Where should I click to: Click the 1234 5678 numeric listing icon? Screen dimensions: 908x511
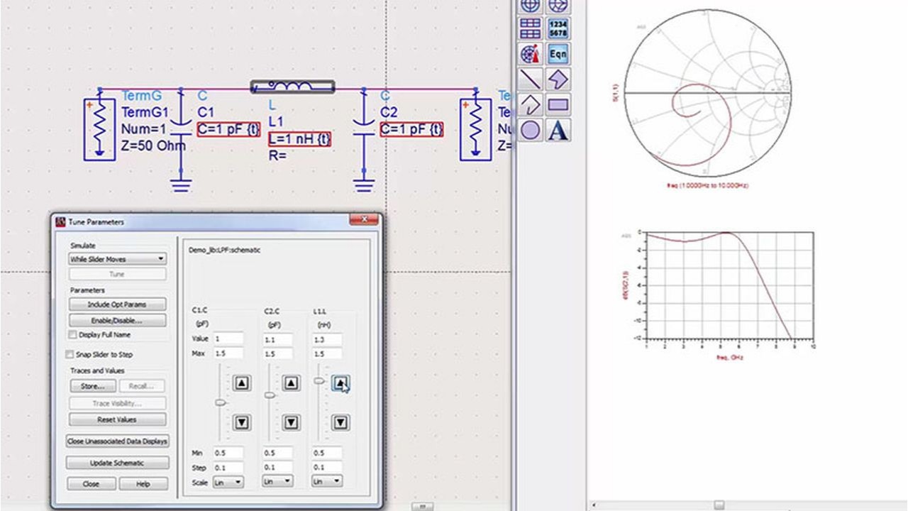point(558,28)
